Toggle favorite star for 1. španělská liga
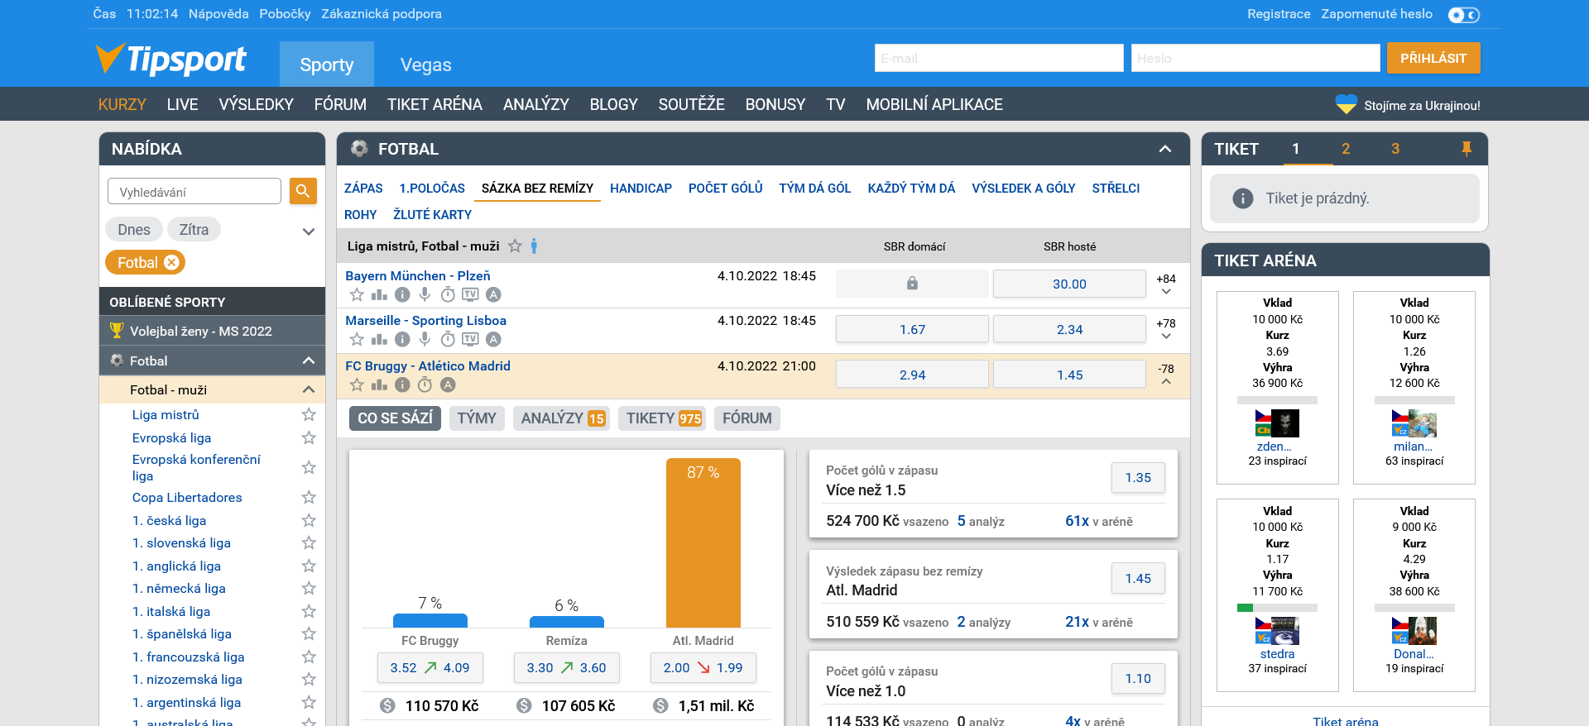The image size is (1589, 726). [309, 633]
